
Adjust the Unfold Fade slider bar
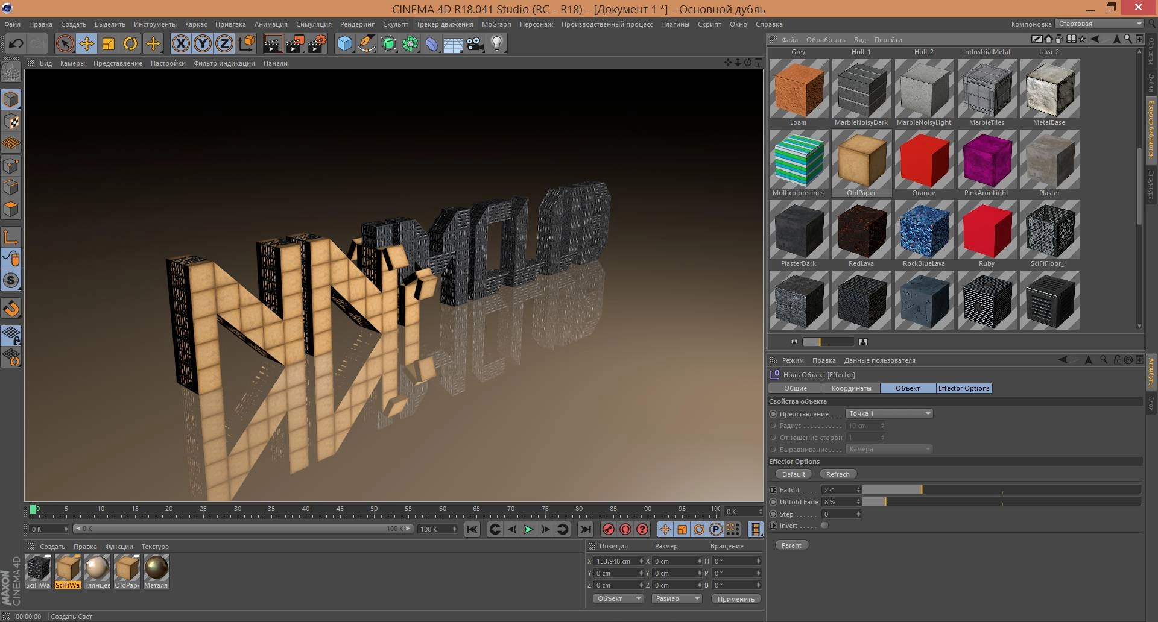pos(1001,501)
